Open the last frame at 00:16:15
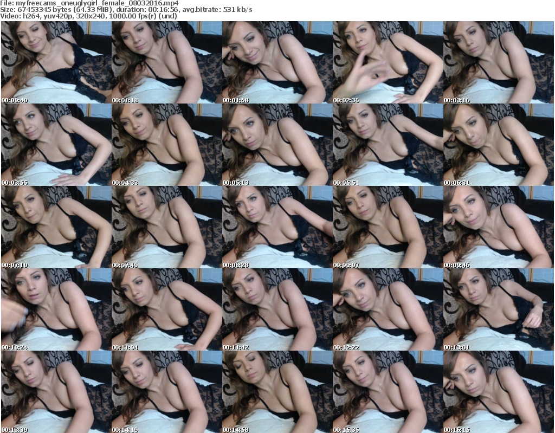The height and width of the screenshot is (433, 555). (x=498, y=392)
